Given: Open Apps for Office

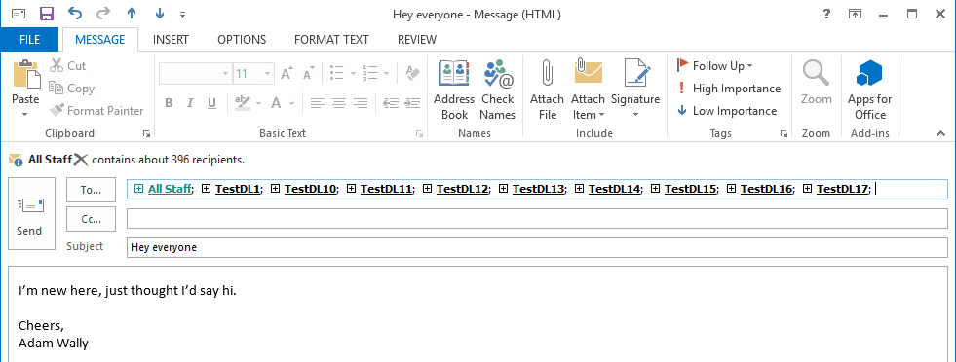Looking at the screenshot, I should (x=870, y=90).
